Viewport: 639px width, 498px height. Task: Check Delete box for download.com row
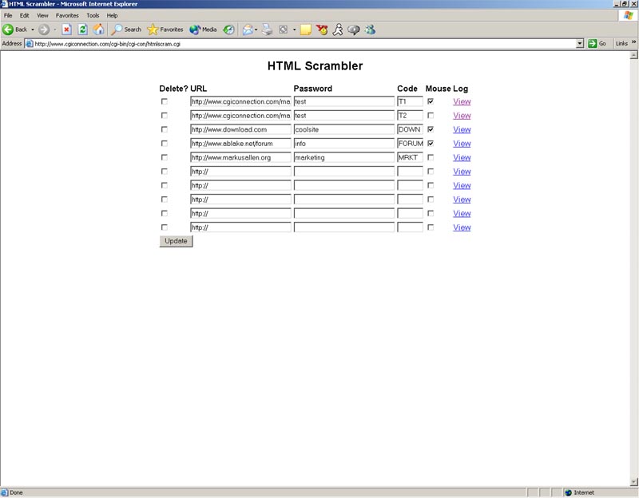click(x=165, y=129)
